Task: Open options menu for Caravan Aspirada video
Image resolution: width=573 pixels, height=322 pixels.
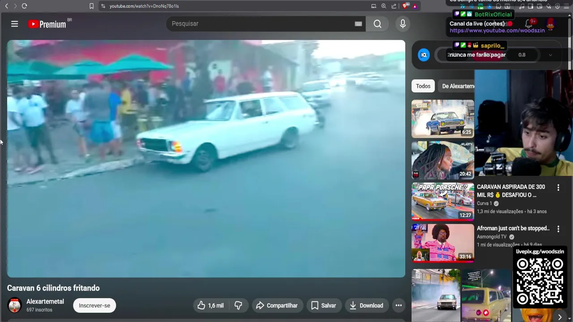Action: pyautogui.click(x=558, y=187)
